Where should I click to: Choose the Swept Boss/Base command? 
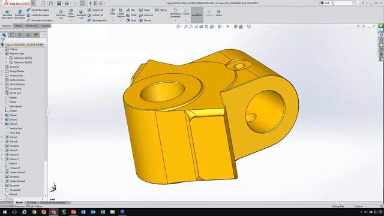click(x=38, y=10)
